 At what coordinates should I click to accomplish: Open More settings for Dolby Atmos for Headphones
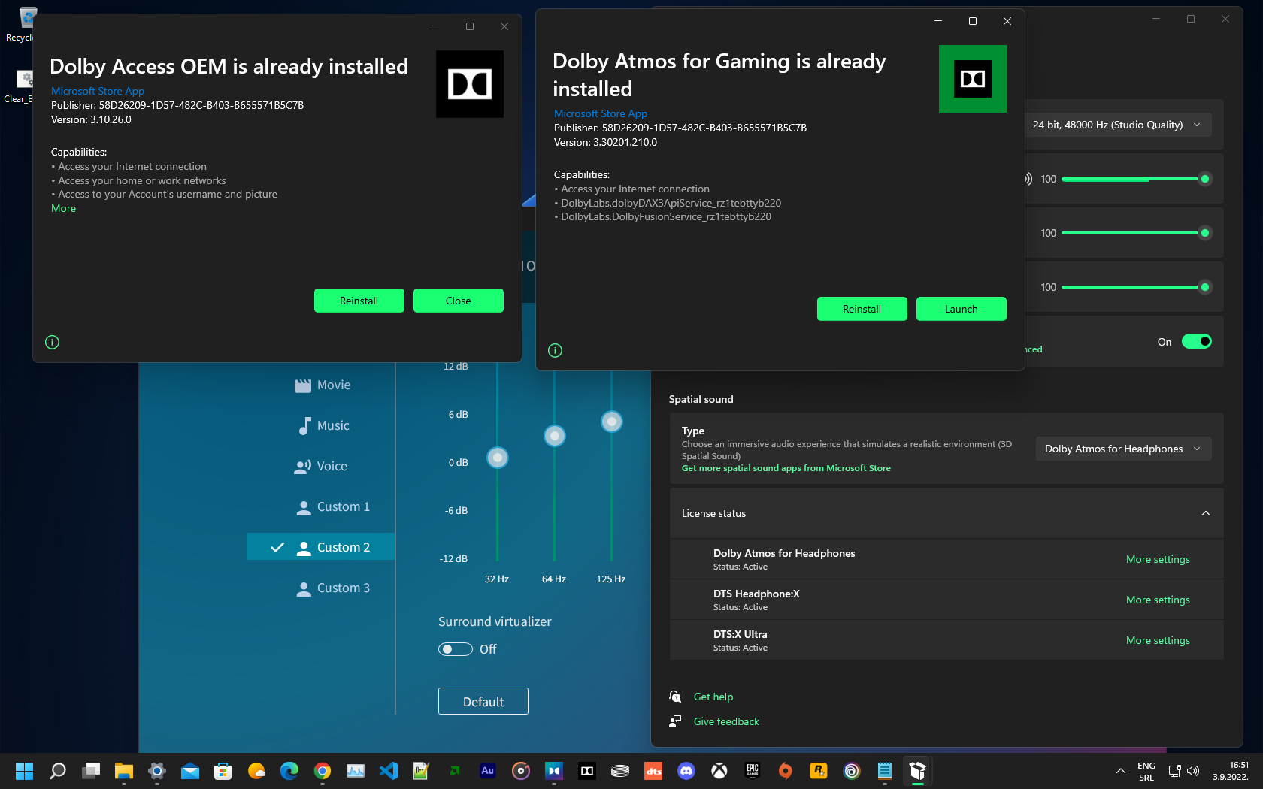click(1158, 560)
